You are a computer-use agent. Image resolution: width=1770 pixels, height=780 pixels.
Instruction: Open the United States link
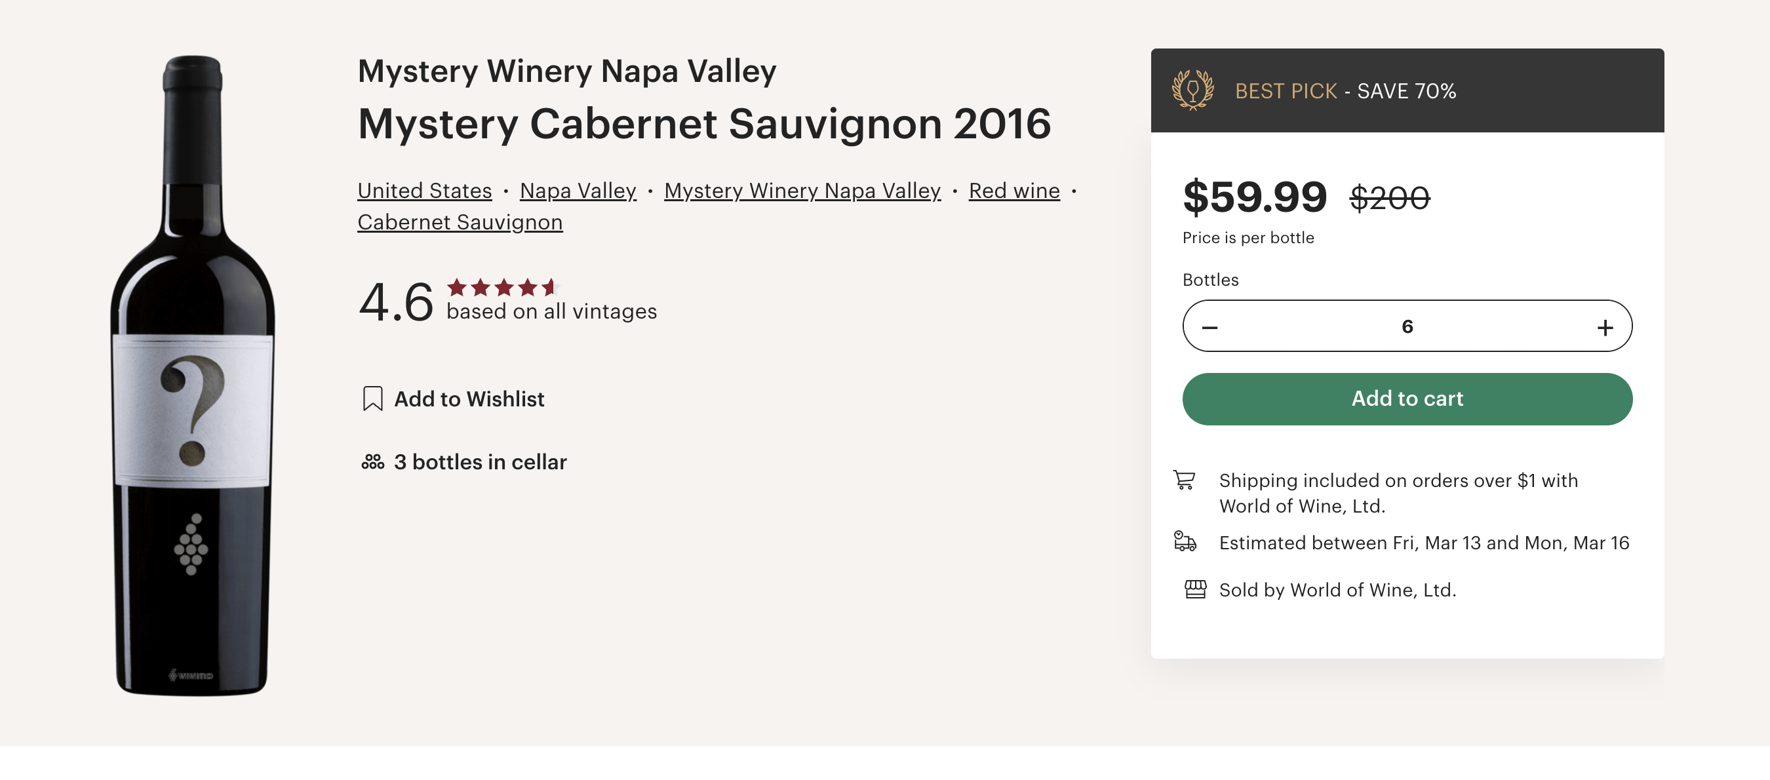425,190
